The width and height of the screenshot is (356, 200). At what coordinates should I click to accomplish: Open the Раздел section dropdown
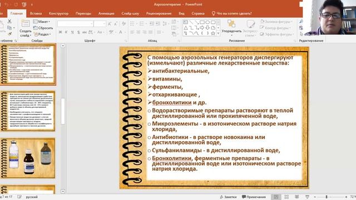coord(42,34)
